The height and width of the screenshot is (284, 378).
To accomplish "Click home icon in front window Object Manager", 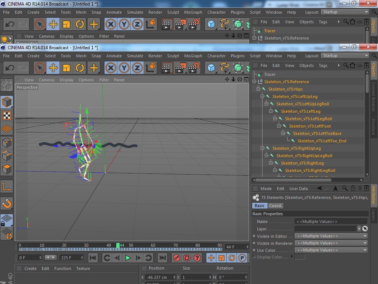I will pyautogui.click(x=353, y=65).
